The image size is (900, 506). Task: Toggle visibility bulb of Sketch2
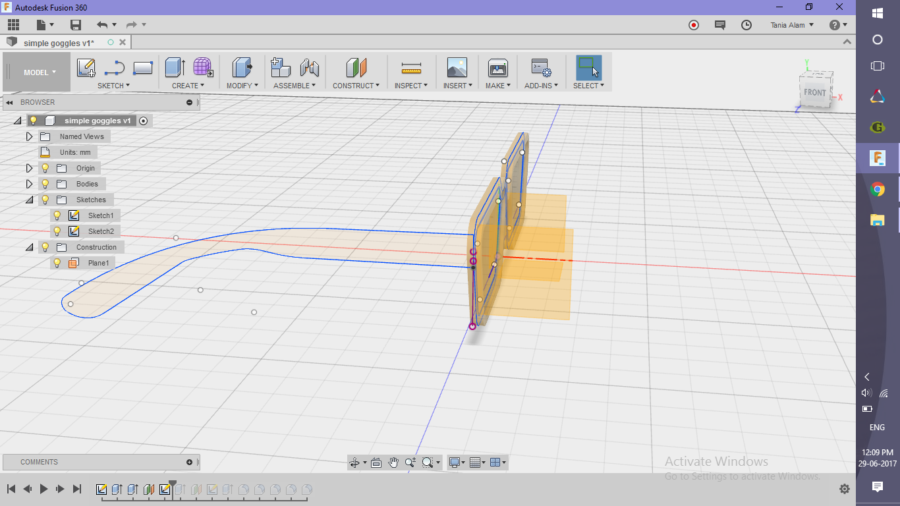pyautogui.click(x=57, y=231)
